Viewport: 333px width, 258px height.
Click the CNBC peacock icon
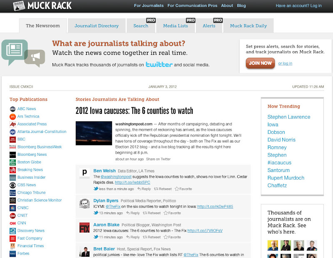tap(12, 208)
